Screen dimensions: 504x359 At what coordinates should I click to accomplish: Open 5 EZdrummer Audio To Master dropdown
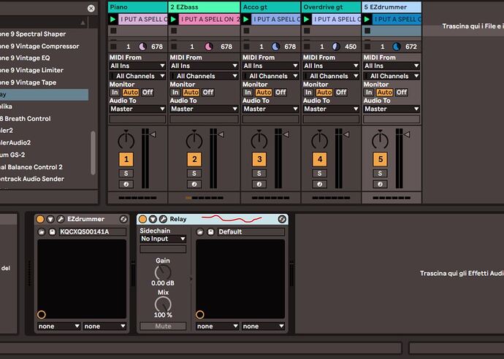392,109
